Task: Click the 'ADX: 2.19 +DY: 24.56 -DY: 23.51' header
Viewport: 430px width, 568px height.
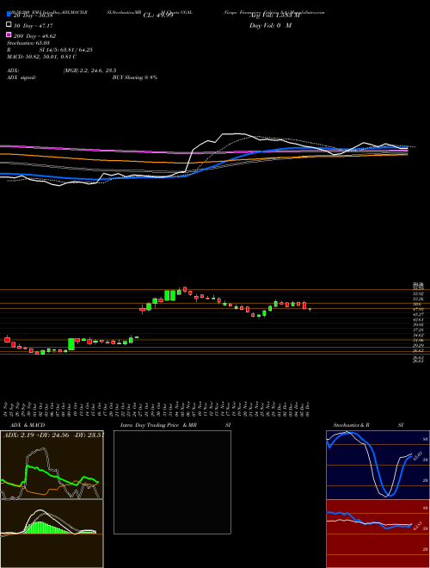Action: [x=53, y=435]
